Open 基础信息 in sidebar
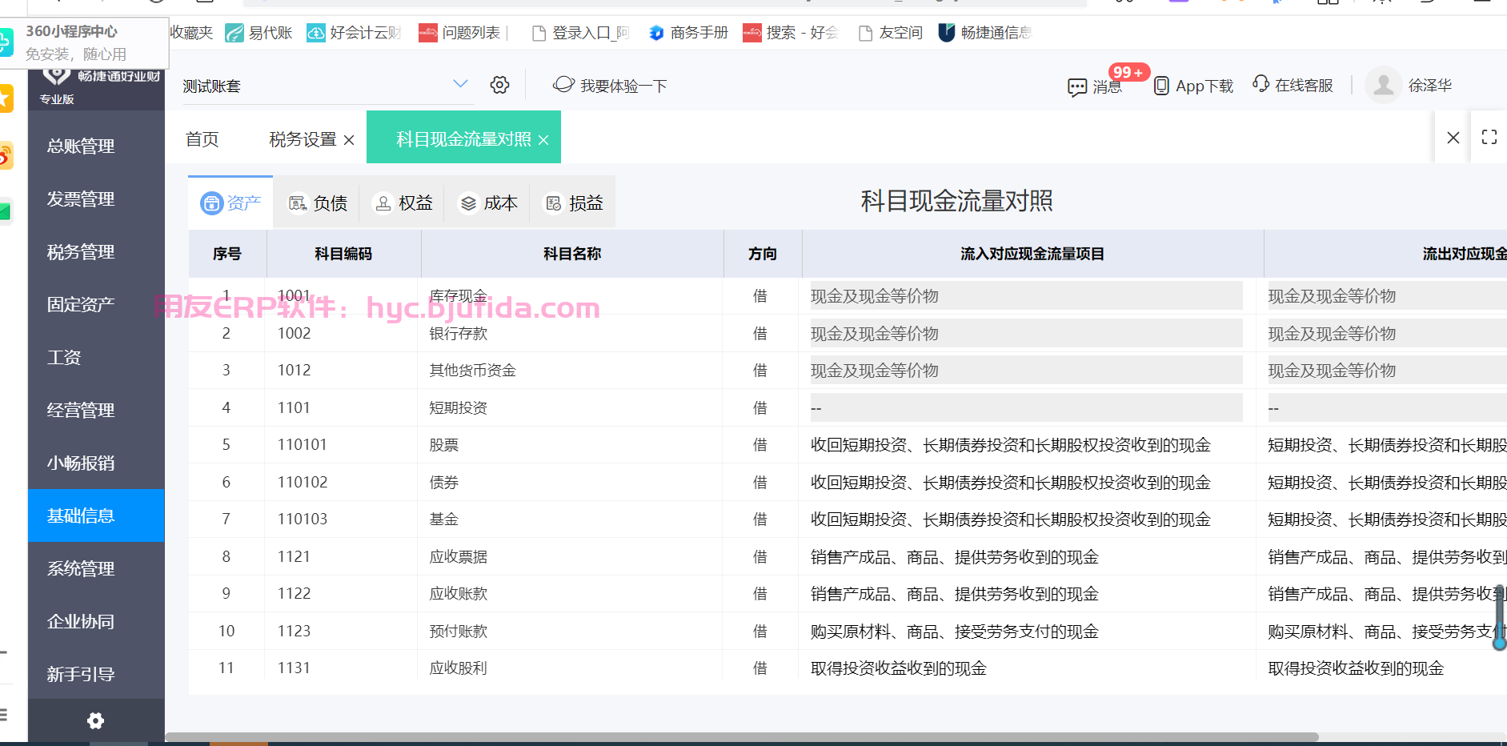Image resolution: width=1507 pixels, height=746 pixels. 96,515
